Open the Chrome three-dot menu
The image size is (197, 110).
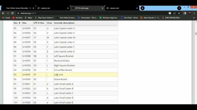click(194, 13)
